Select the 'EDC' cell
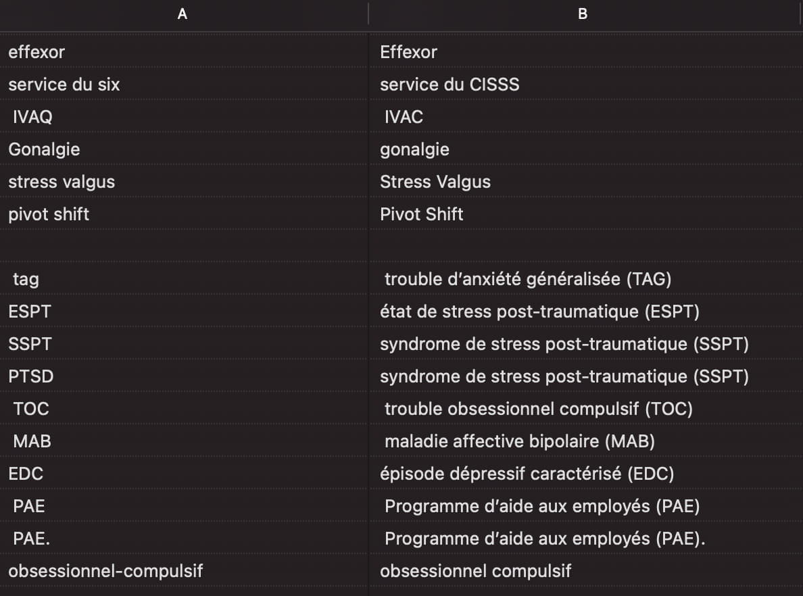The width and height of the screenshot is (803, 596). click(x=26, y=474)
